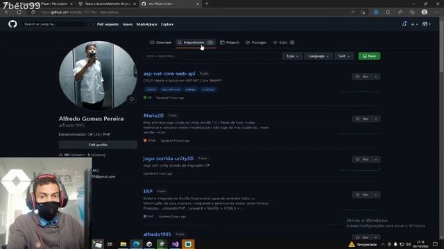Click the Edit profile button
The height and width of the screenshot is (249, 444).
pos(98,145)
